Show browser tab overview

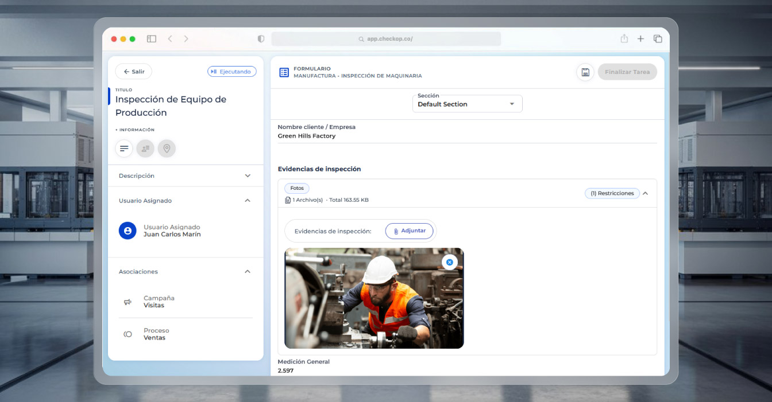click(658, 39)
